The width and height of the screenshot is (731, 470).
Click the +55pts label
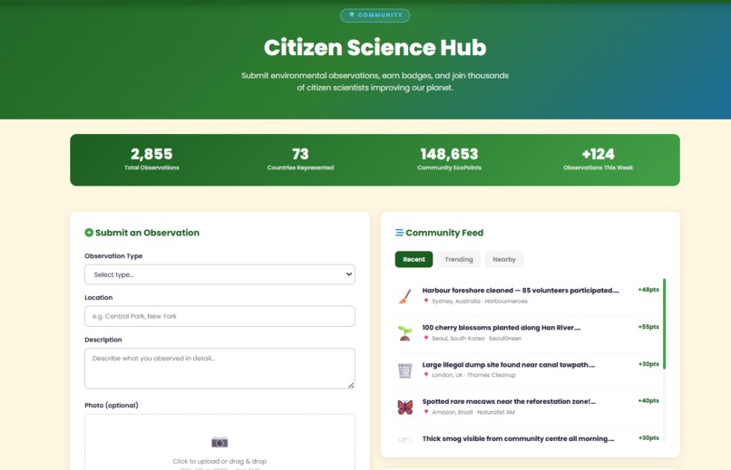[648, 327]
